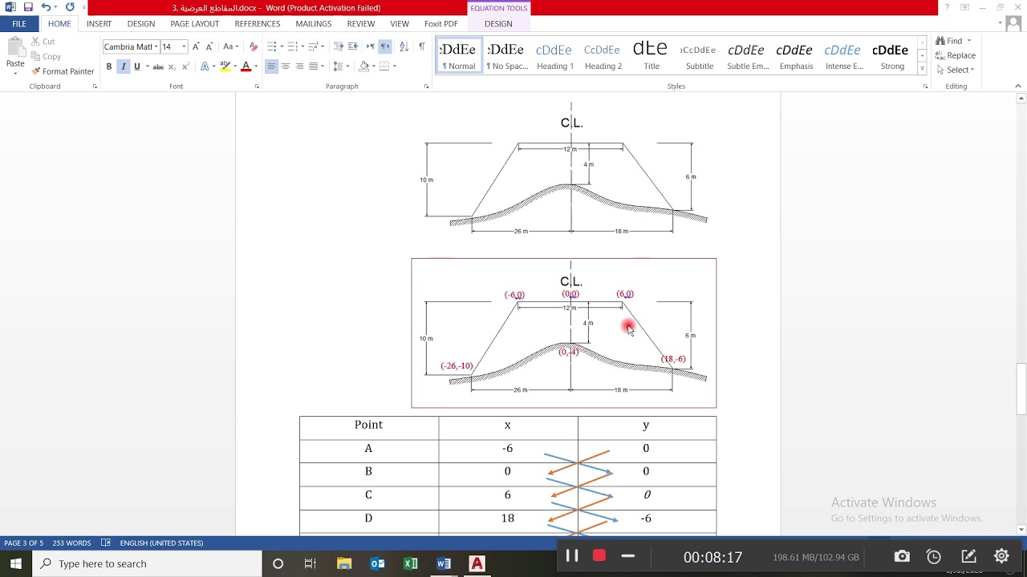Switch to the INSERT tab
Screen dimensions: 1027x577
99,24
